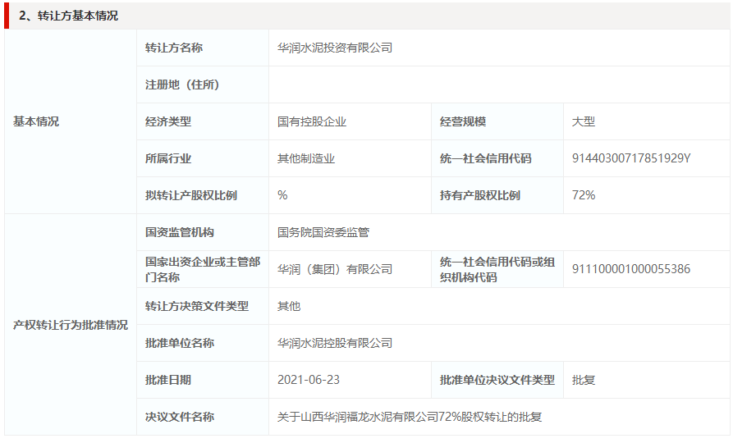Click the 拟转让产股权比例 label
733x443 pixels.
click(x=191, y=195)
